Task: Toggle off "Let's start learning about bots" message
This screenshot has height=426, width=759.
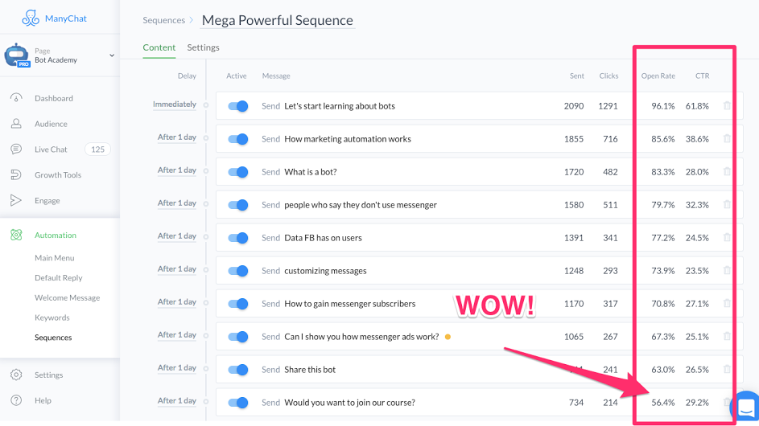Action: [237, 106]
